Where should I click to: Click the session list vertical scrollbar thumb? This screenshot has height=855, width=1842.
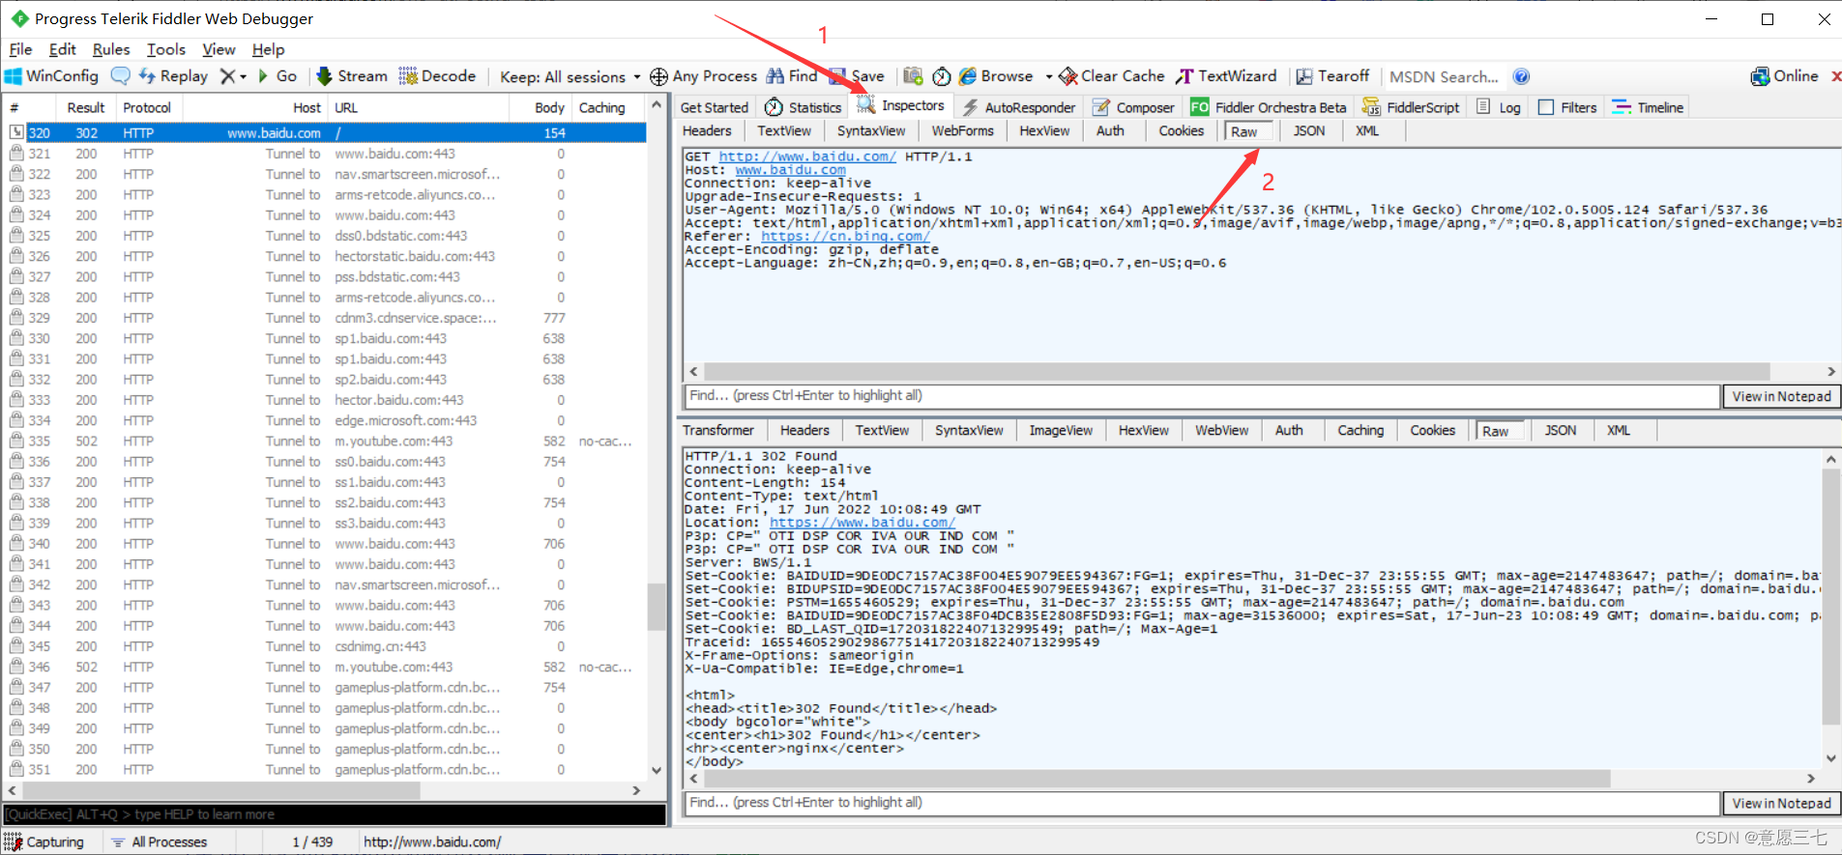coord(656,607)
